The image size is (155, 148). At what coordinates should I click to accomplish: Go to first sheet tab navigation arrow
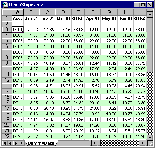click(x=4, y=143)
